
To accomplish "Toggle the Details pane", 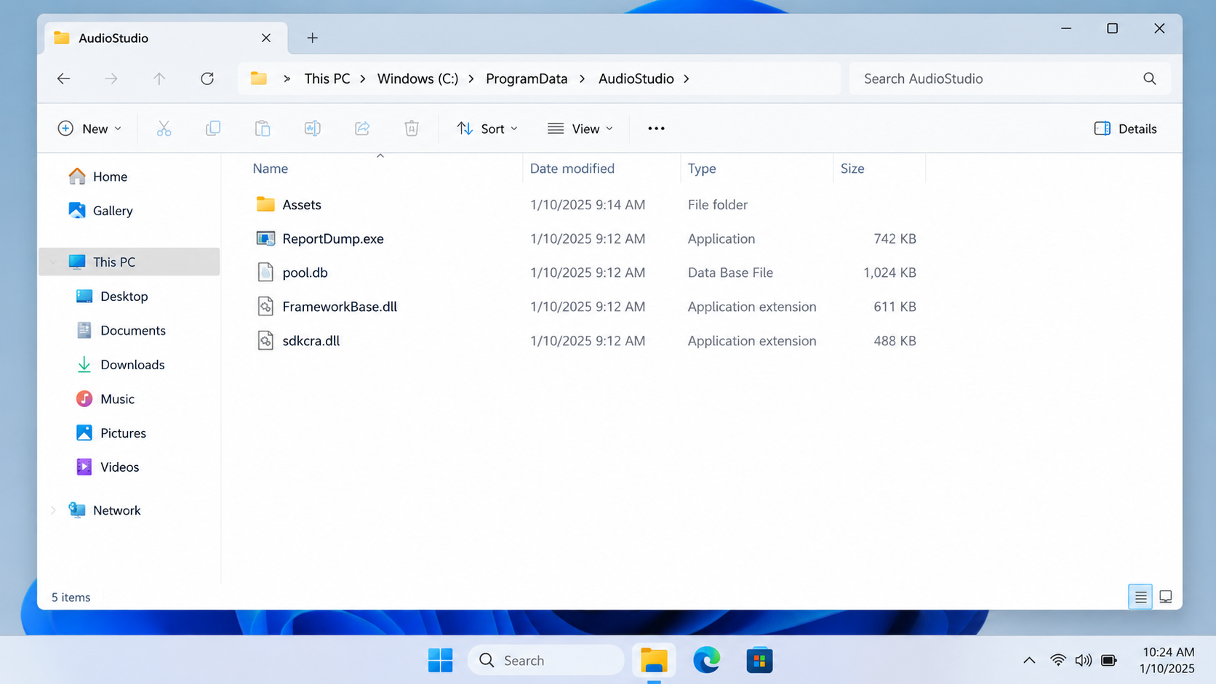I will point(1125,129).
